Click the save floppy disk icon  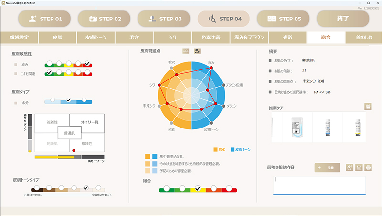click(x=359, y=167)
